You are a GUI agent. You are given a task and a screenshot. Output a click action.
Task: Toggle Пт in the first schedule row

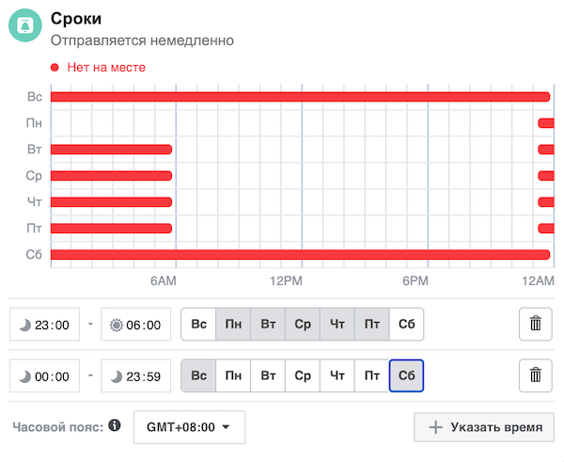pos(372,325)
